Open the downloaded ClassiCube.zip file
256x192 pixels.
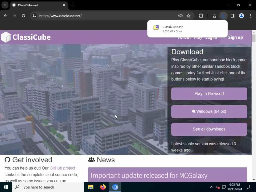[x=187, y=29]
